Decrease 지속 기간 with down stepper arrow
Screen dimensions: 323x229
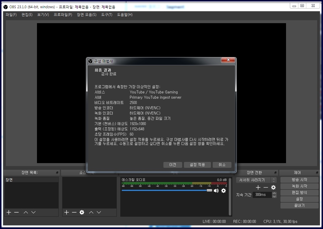point(274,196)
